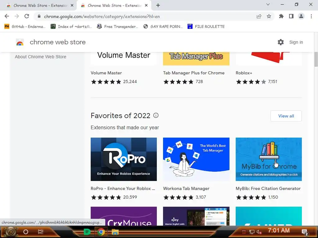The image size is (318, 238).
Task: Switch to the first Chrome Web Store tab
Action: pyautogui.click(x=40, y=6)
